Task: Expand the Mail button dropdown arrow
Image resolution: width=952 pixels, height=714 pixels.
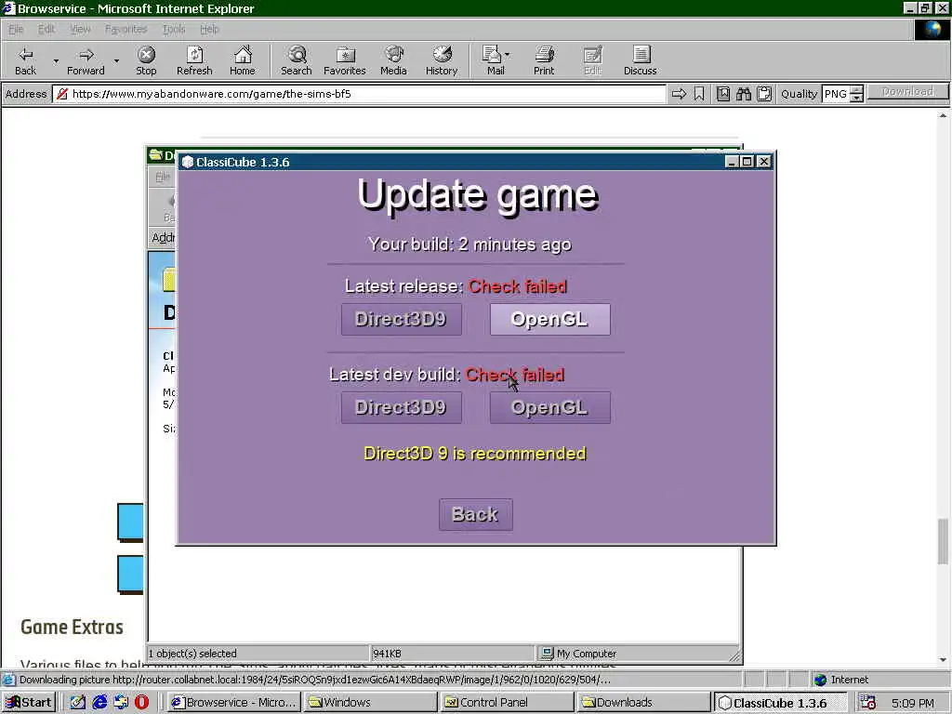Action: (x=507, y=55)
